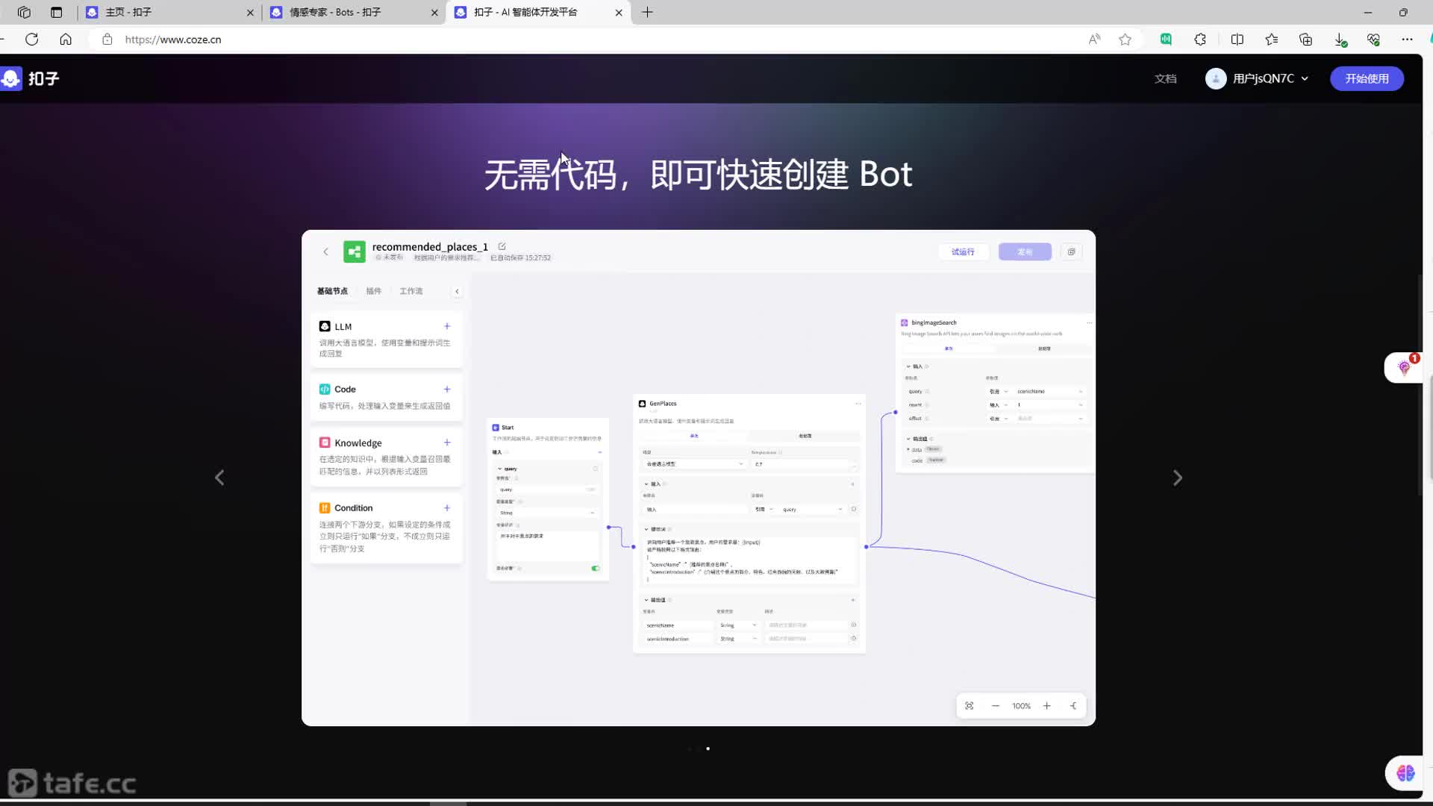Open String type dropdown for scenicIntroduction
1433x806 pixels.
pos(737,639)
